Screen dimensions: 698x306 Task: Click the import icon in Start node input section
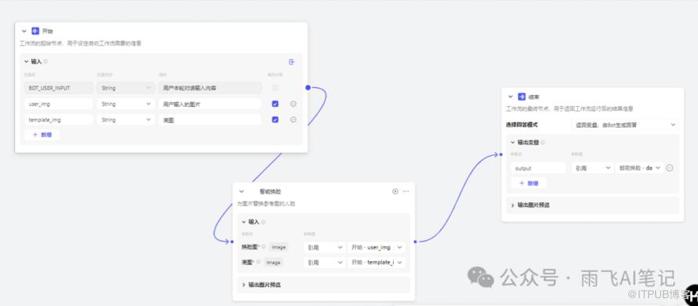(x=292, y=62)
